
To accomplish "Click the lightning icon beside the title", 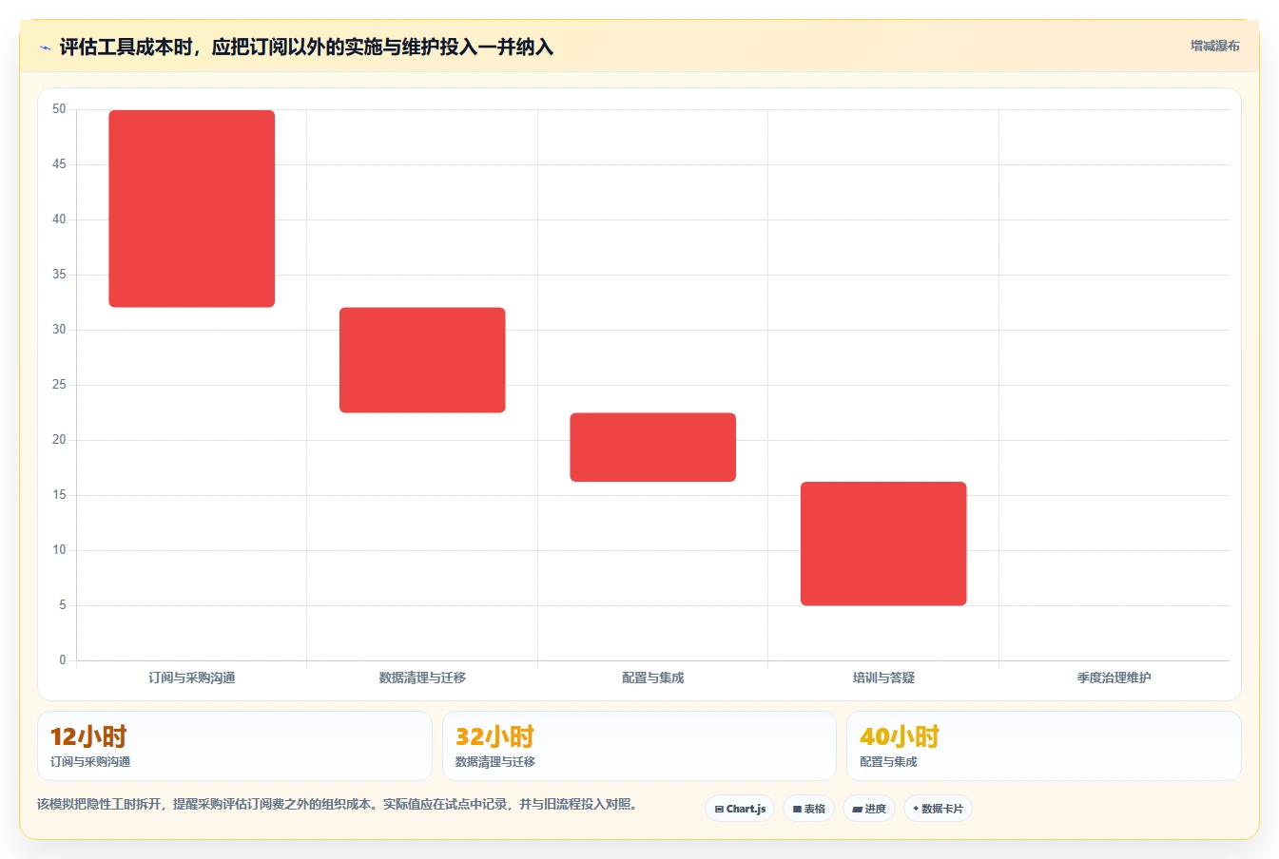I will [45, 48].
